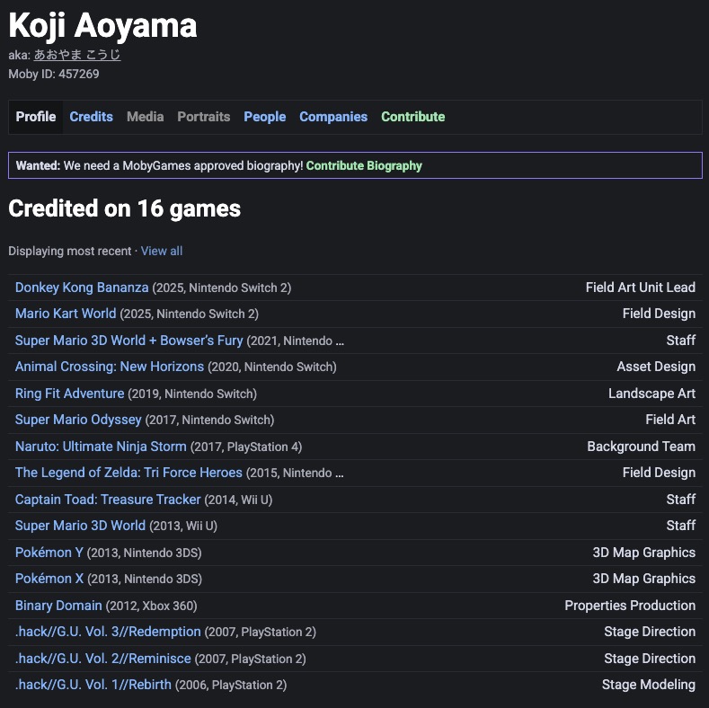709x708 pixels.
Task: Open Binary Domain game page
Action: pyautogui.click(x=58, y=606)
